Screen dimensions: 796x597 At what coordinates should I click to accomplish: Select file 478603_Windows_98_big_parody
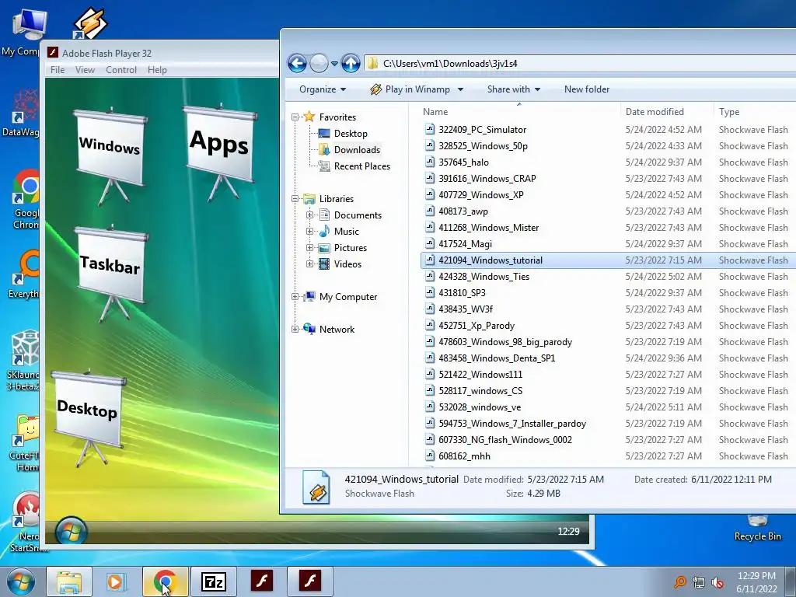505,342
